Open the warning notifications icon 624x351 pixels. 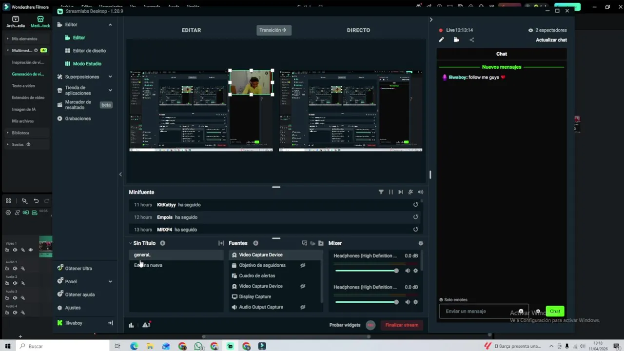tap(146, 325)
